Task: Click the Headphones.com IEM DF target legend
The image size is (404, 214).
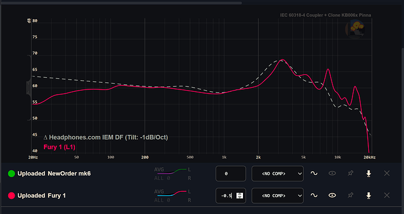Action: [105, 137]
